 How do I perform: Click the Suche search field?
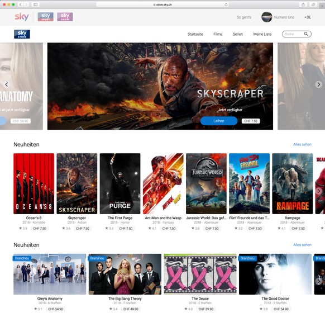297,34
